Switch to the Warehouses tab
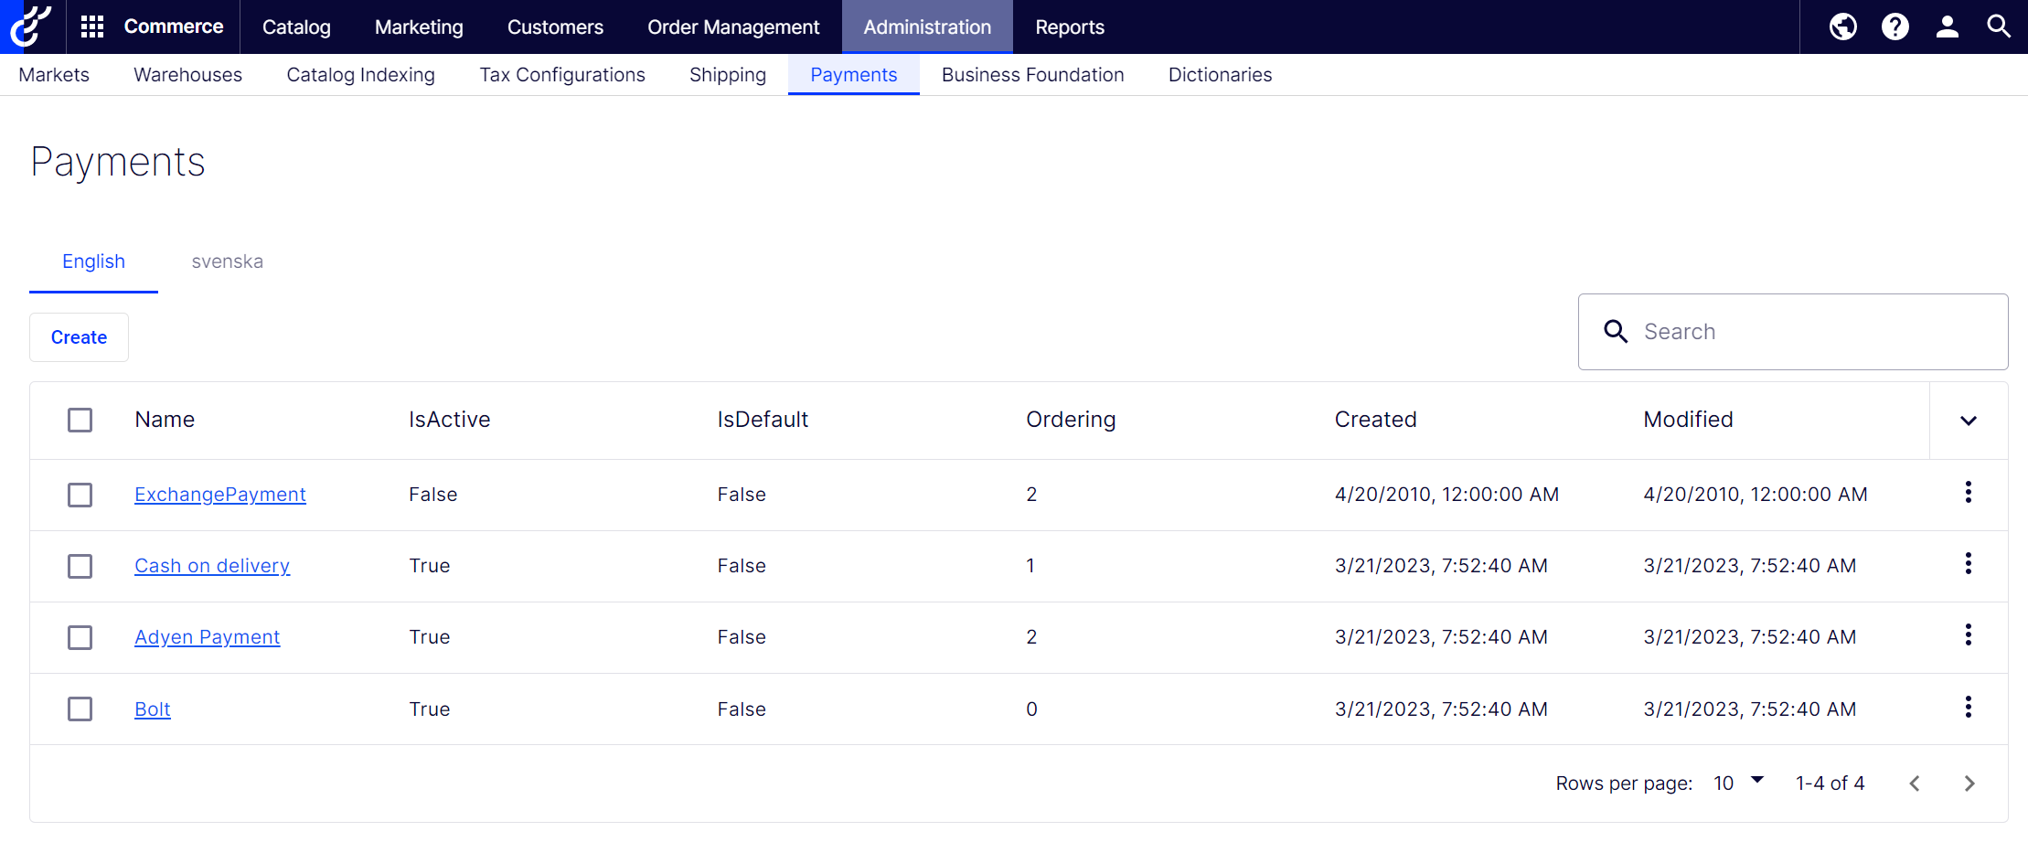2028x842 pixels. (187, 75)
